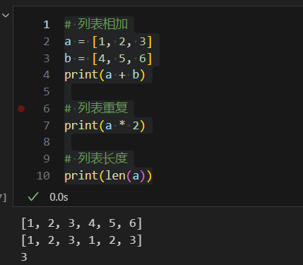Click the 0.0s execution time label

pos(59,197)
